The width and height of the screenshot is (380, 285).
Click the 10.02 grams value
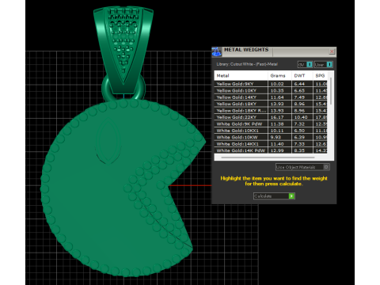(x=277, y=84)
